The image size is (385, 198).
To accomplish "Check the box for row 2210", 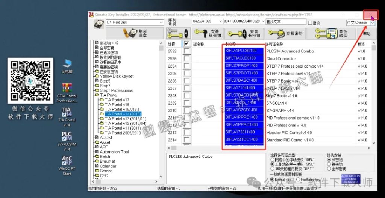I will [187, 110].
